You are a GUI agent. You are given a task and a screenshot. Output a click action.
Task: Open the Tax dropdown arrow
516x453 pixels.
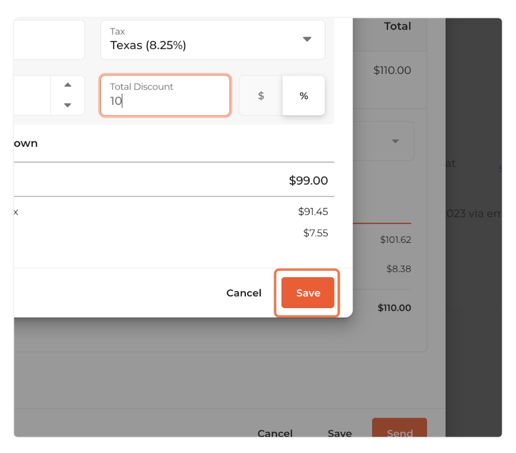click(x=306, y=39)
